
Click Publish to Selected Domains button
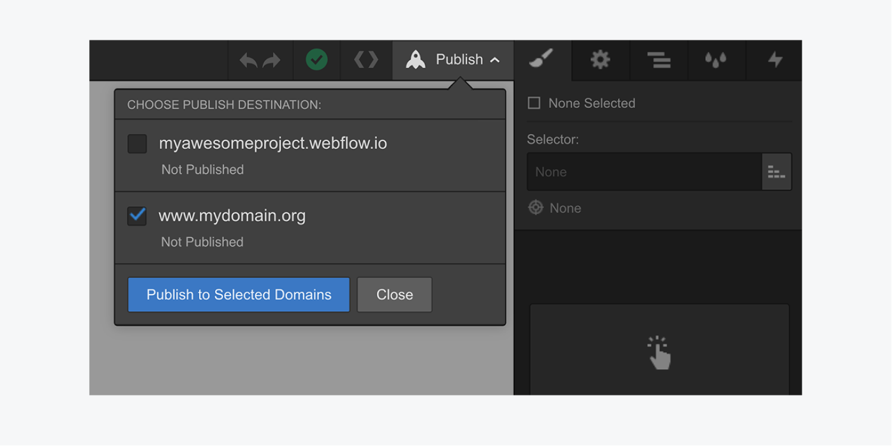[239, 295]
